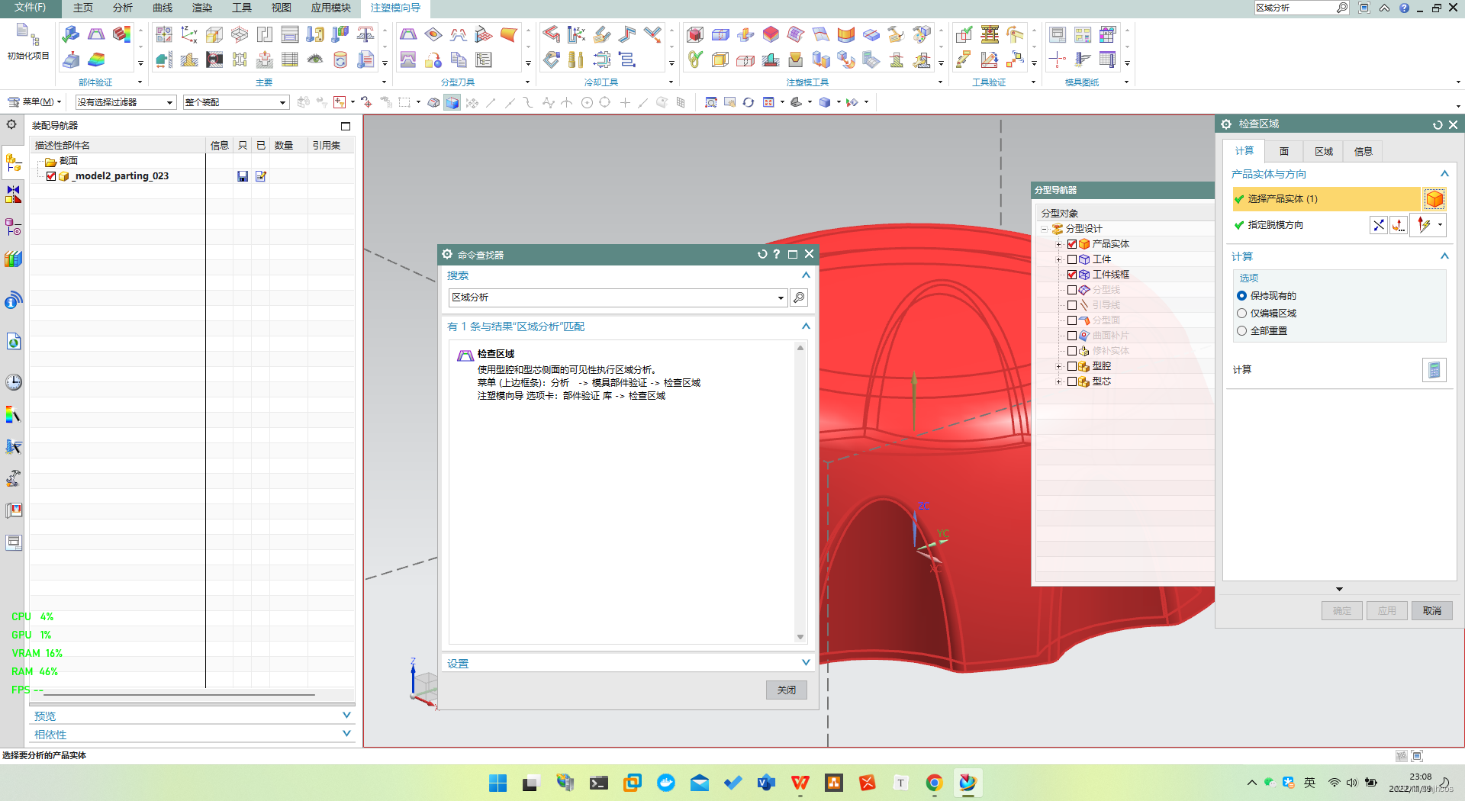
Task: Click the 取消 button in 检查区域
Action: [1432, 611]
